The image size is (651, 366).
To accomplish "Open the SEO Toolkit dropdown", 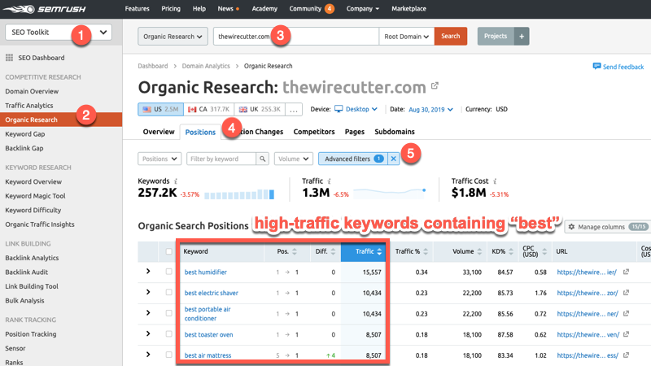I will pyautogui.click(x=59, y=33).
